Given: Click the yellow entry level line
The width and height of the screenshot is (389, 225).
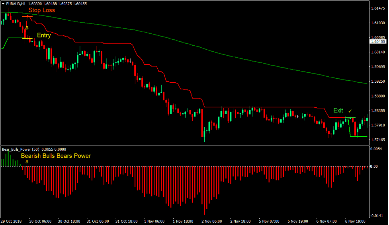Looking at the screenshot, I should point(27,38).
